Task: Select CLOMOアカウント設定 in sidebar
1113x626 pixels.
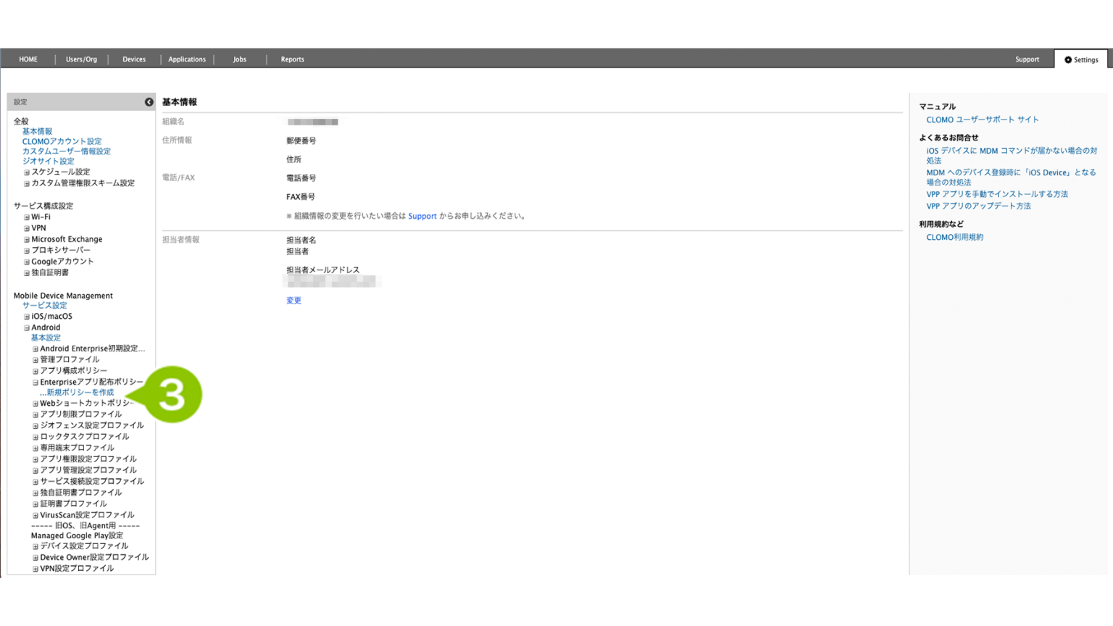Action: tap(62, 141)
